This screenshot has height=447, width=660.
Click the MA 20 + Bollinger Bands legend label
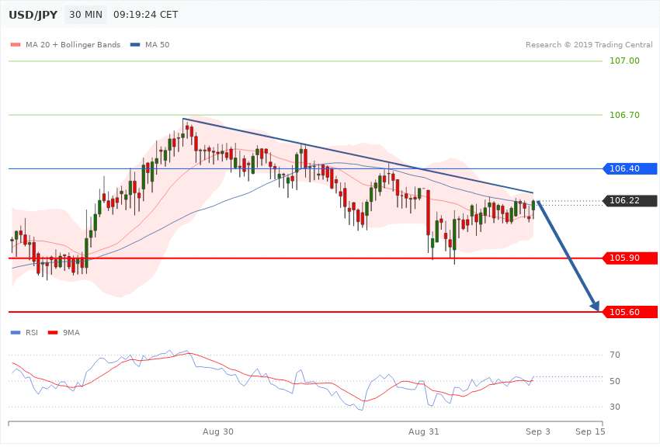73,44
